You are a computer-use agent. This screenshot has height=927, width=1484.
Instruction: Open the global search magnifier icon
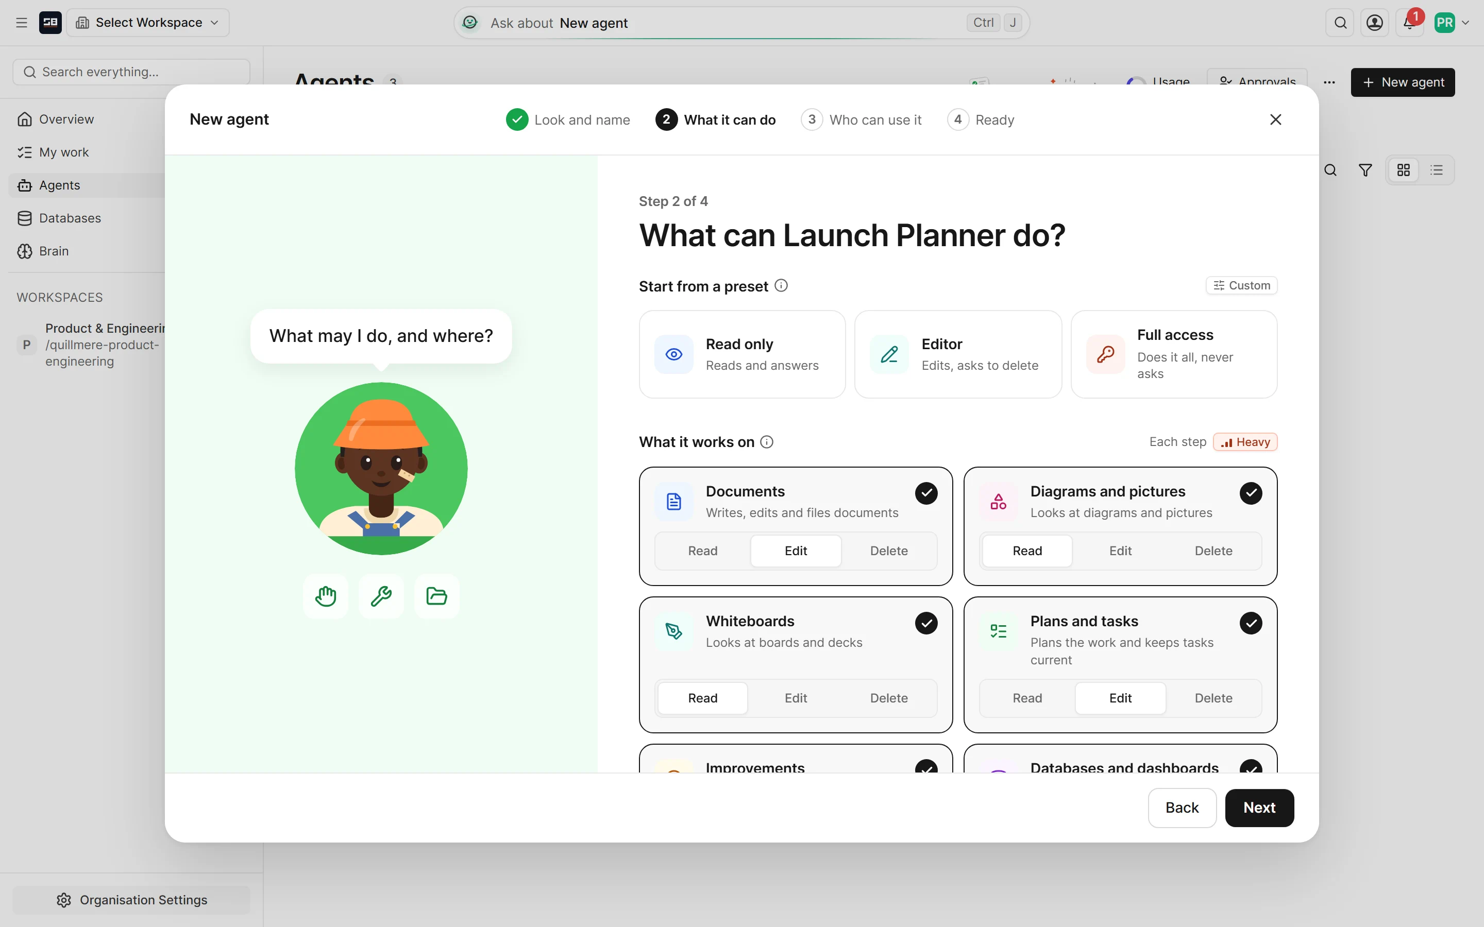[x=1341, y=23]
